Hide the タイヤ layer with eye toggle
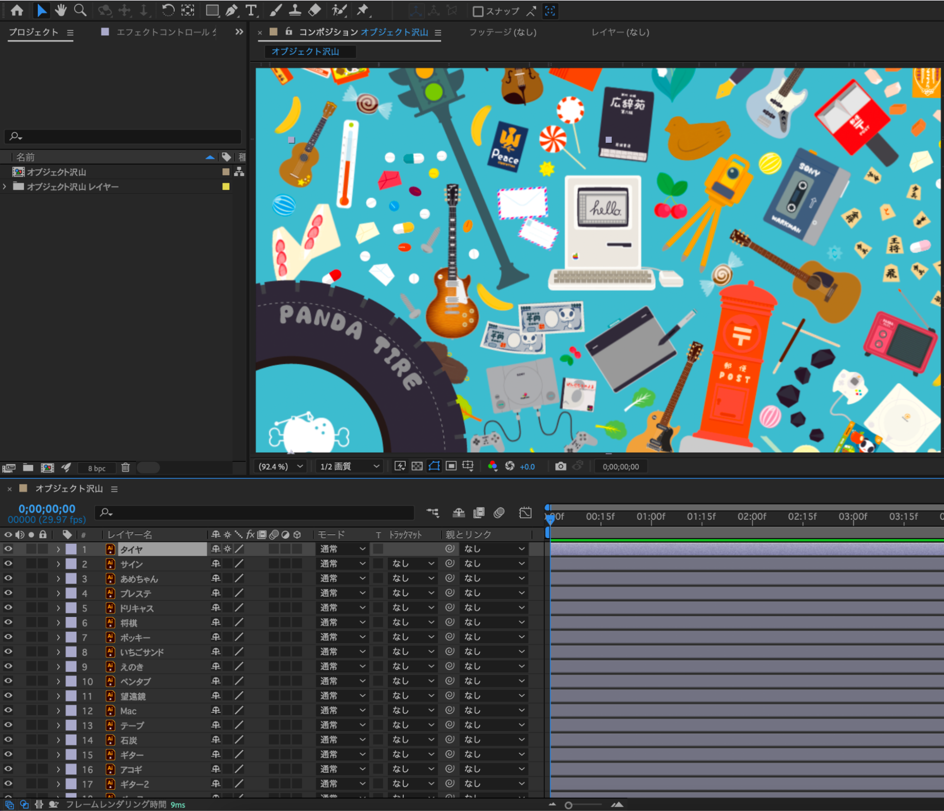944x811 pixels. pos(8,549)
